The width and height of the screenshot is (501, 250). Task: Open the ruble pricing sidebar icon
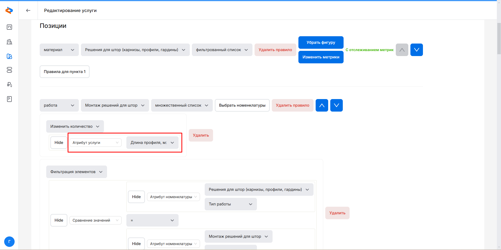coord(9,84)
